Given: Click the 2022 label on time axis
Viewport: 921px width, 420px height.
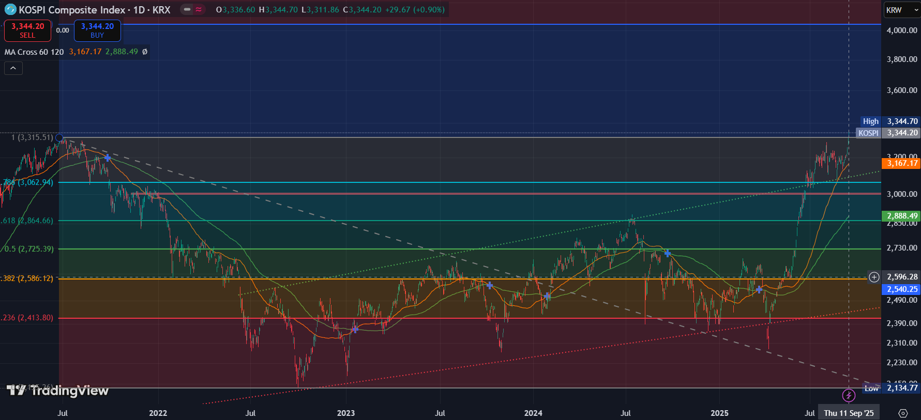Looking at the screenshot, I should [x=158, y=413].
